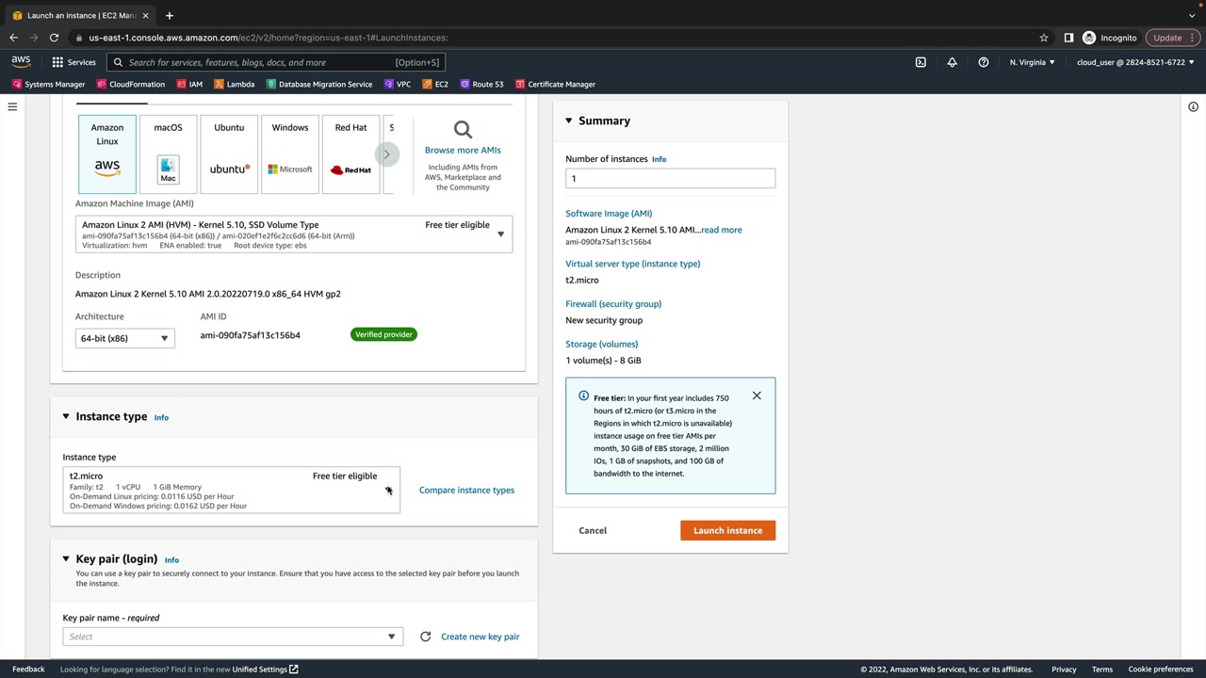Click the Number of instances field

coord(671,178)
